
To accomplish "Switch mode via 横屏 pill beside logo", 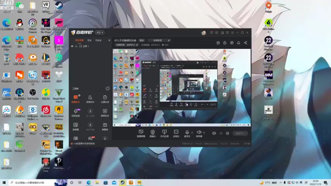I will [x=100, y=33].
